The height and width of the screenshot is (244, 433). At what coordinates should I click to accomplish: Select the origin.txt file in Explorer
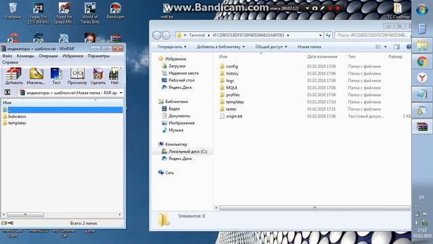coord(231,116)
